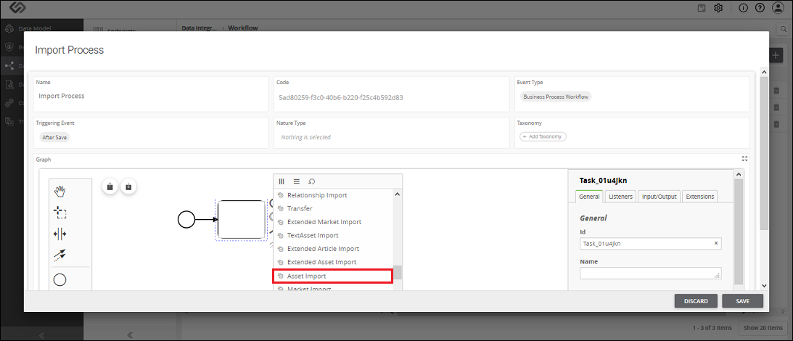Image resolution: width=793 pixels, height=341 pixels.
Task: Focus the Name field in dialog header
Action: point(151,94)
